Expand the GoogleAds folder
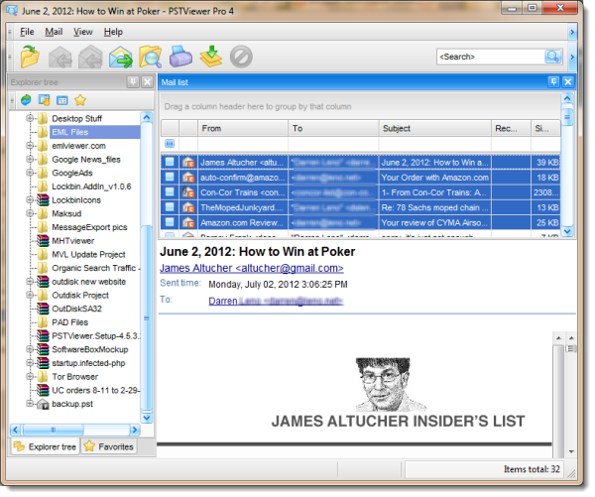595x497 pixels. (30, 173)
